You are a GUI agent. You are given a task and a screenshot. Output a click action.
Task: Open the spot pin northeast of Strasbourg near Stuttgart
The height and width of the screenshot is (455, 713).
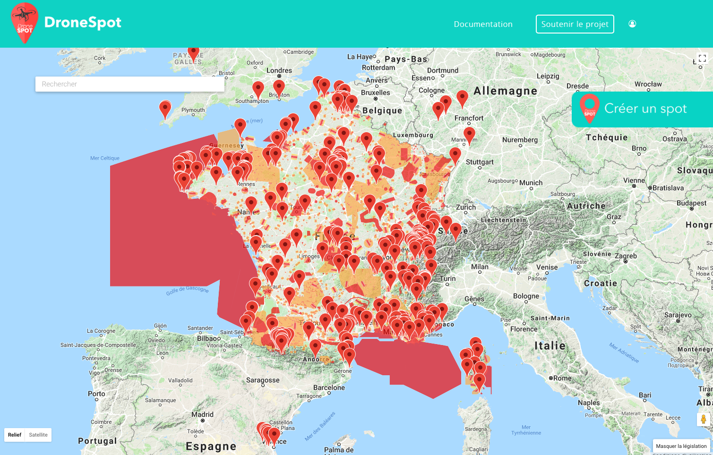click(455, 156)
